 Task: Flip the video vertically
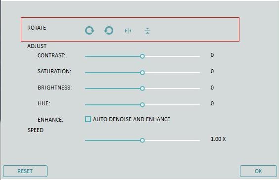coord(147,31)
